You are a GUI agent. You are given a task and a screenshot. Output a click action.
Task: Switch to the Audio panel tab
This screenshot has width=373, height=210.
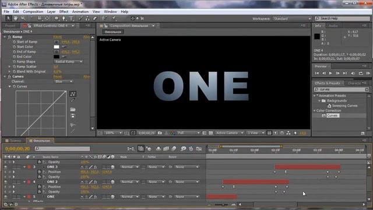[333, 26]
